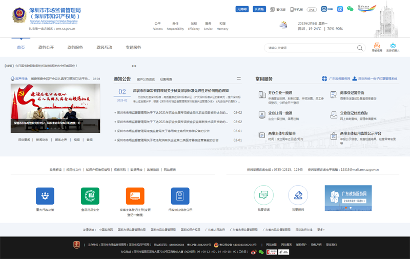
Task: Click the footer Weibo icon
Action: click(x=254, y=252)
